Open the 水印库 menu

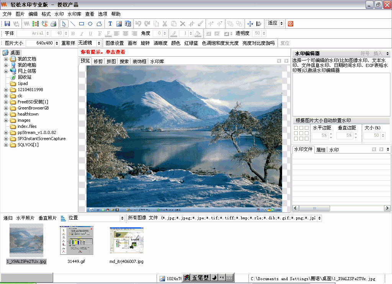(x=74, y=14)
